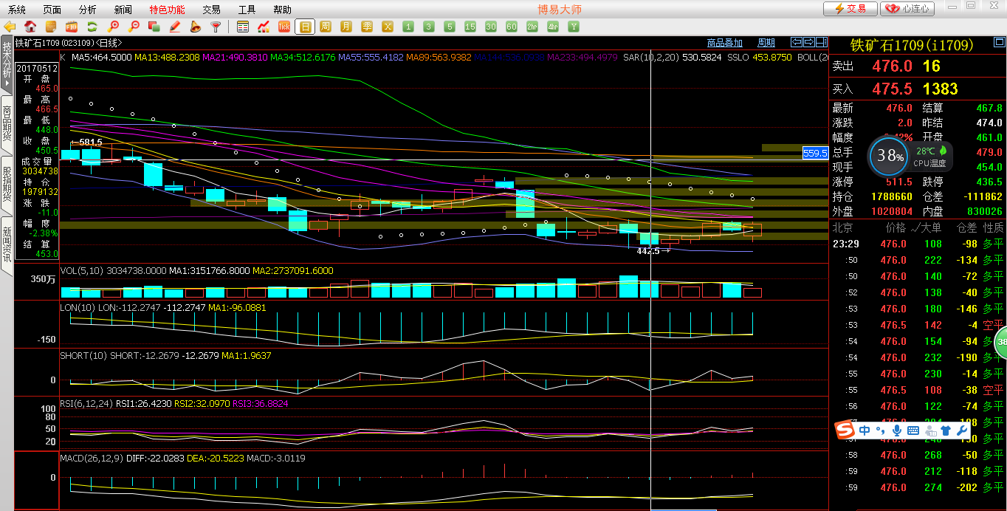The width and height of the screenshot is (1007, 511).
Task: Click the 商品叠加 overlay link
Action: coord(725,43)
